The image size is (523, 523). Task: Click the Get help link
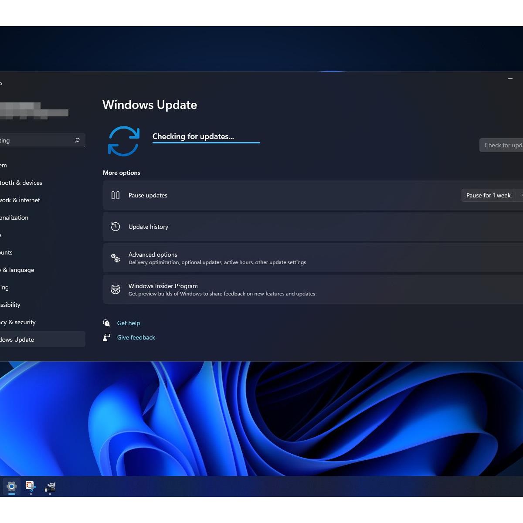pyautogui.click(x=129, y=323)
